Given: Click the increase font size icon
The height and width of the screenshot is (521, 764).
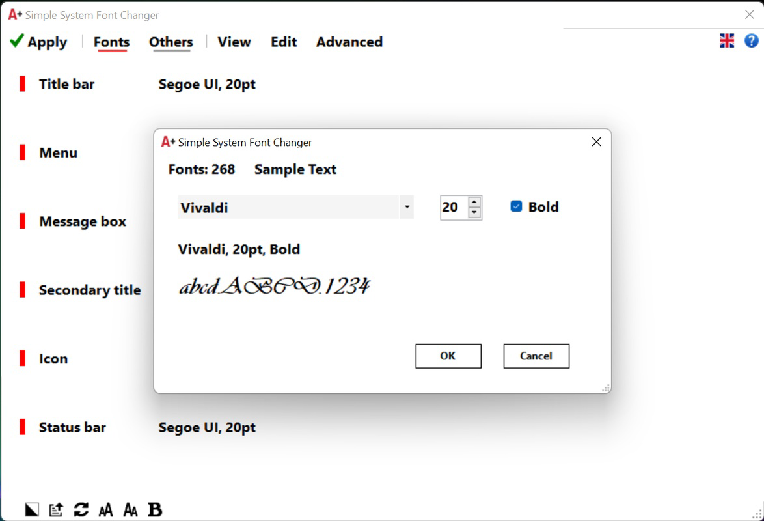Looking at the screenshot, I should (x=105, y=510).
